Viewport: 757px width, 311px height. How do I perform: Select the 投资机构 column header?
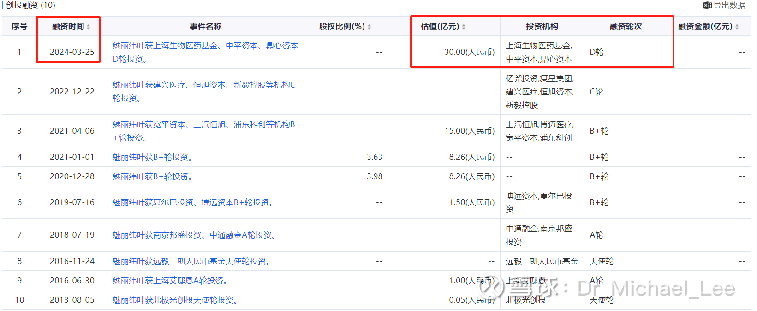pos(542,26)
